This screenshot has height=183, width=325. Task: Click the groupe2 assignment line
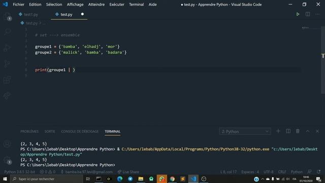(81, 52)
